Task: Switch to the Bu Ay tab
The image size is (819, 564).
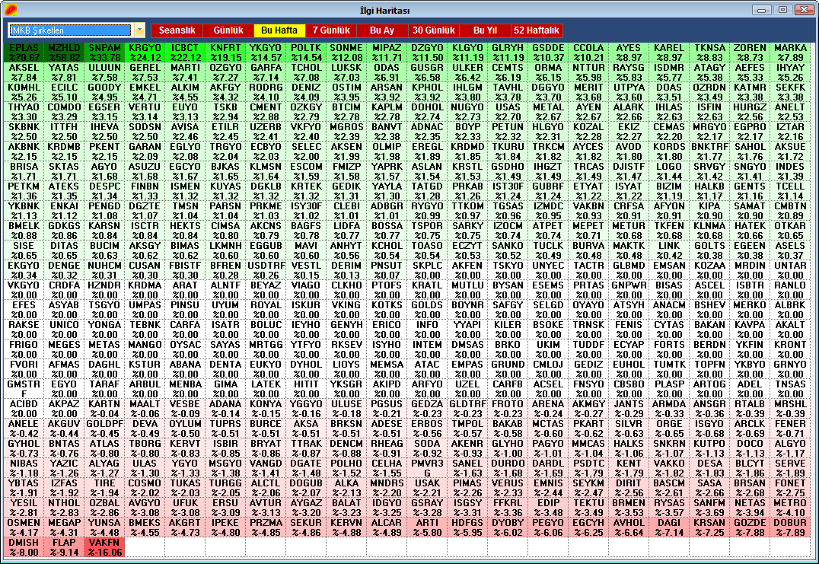Action: point(382,30)
